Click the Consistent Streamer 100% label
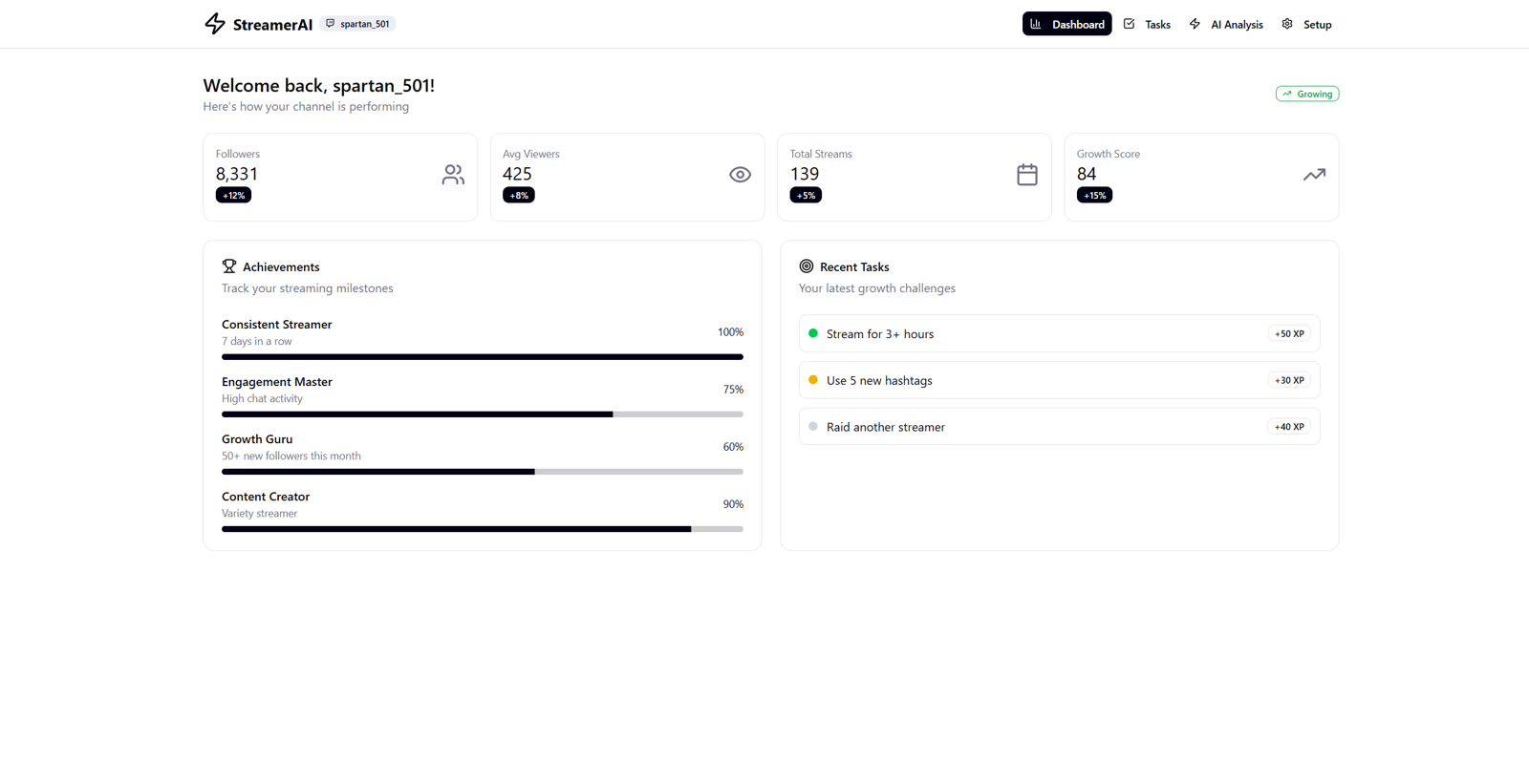This screenshot has height=764, width=1529. coord(730,332)
